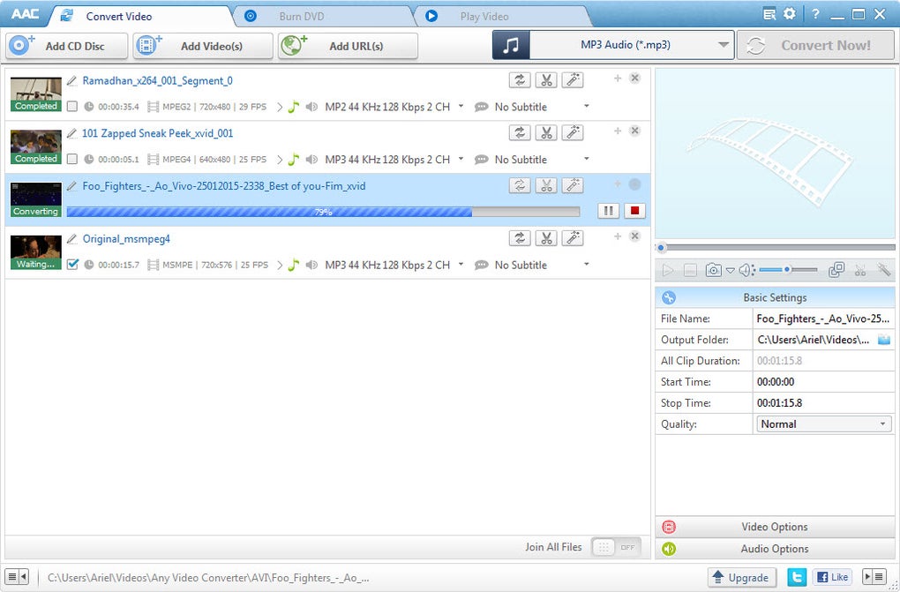The image size is (900, 592).
Task: Adjust the preview volume slider
Action: 788,269
